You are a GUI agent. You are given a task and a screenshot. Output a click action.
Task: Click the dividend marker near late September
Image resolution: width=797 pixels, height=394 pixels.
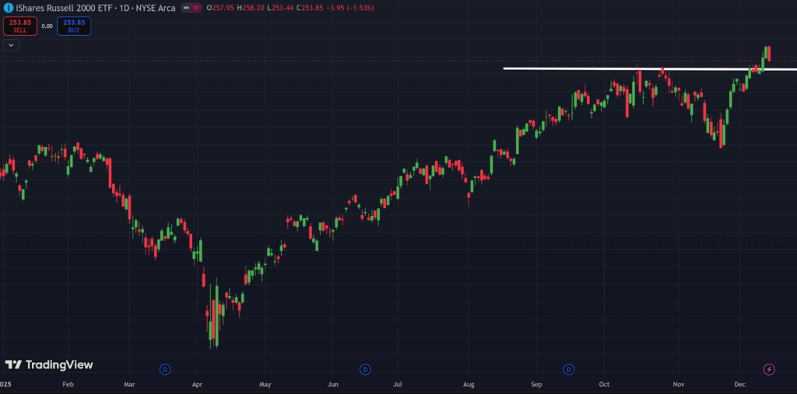click(569, 369)
